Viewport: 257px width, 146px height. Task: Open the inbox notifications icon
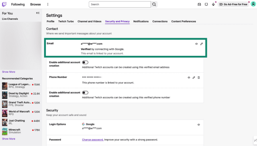pyautogui.click(x=199, y=4)
